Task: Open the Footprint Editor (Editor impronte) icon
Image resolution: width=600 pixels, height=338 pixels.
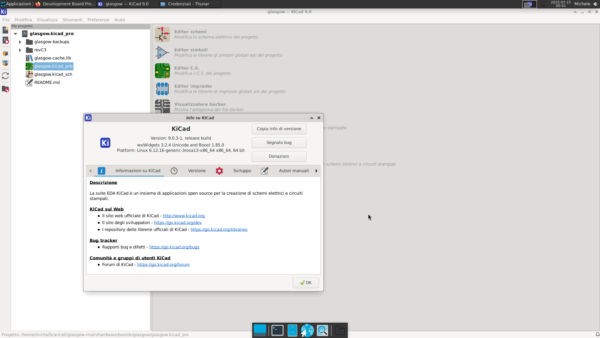Action: 162,89
